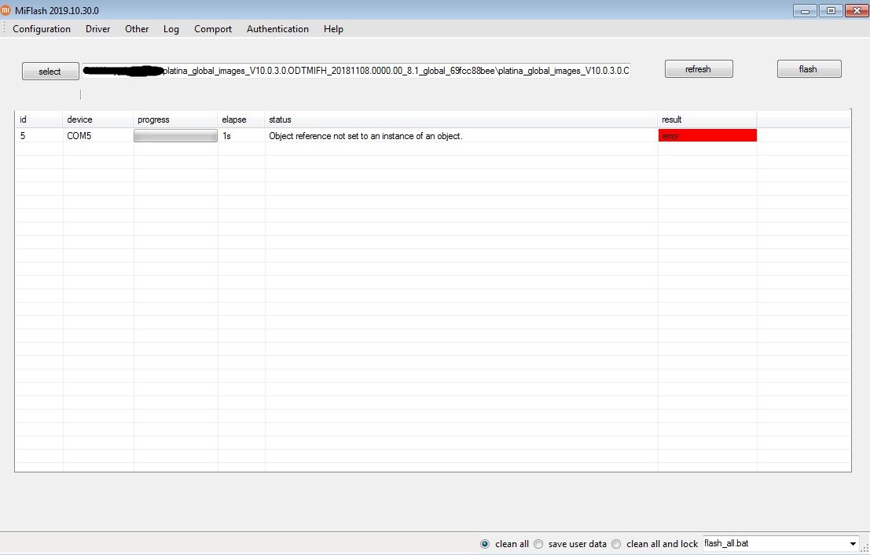
Task: Click the MiFlash app icon in title bar
Action: 6,11
